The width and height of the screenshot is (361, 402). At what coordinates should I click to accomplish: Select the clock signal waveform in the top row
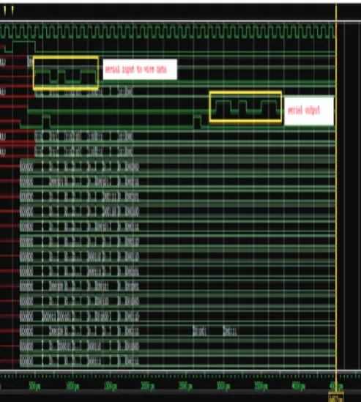click(x=168, y=32)
